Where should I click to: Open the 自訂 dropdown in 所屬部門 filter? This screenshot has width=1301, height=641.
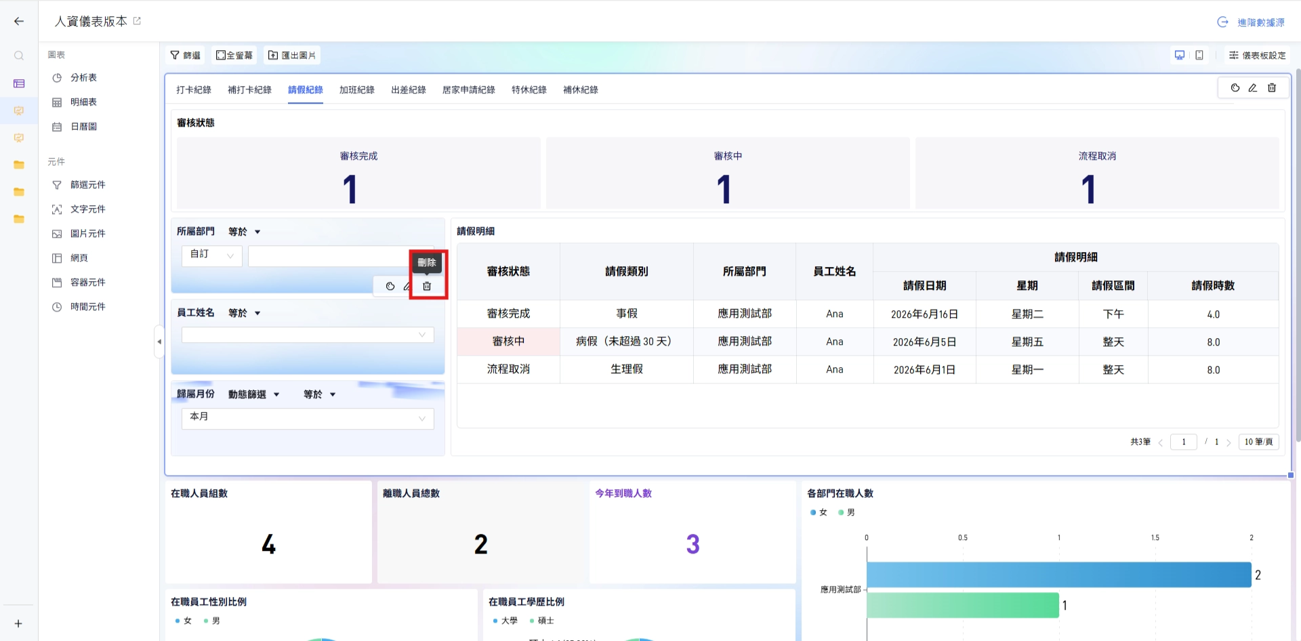coord(212,255)
